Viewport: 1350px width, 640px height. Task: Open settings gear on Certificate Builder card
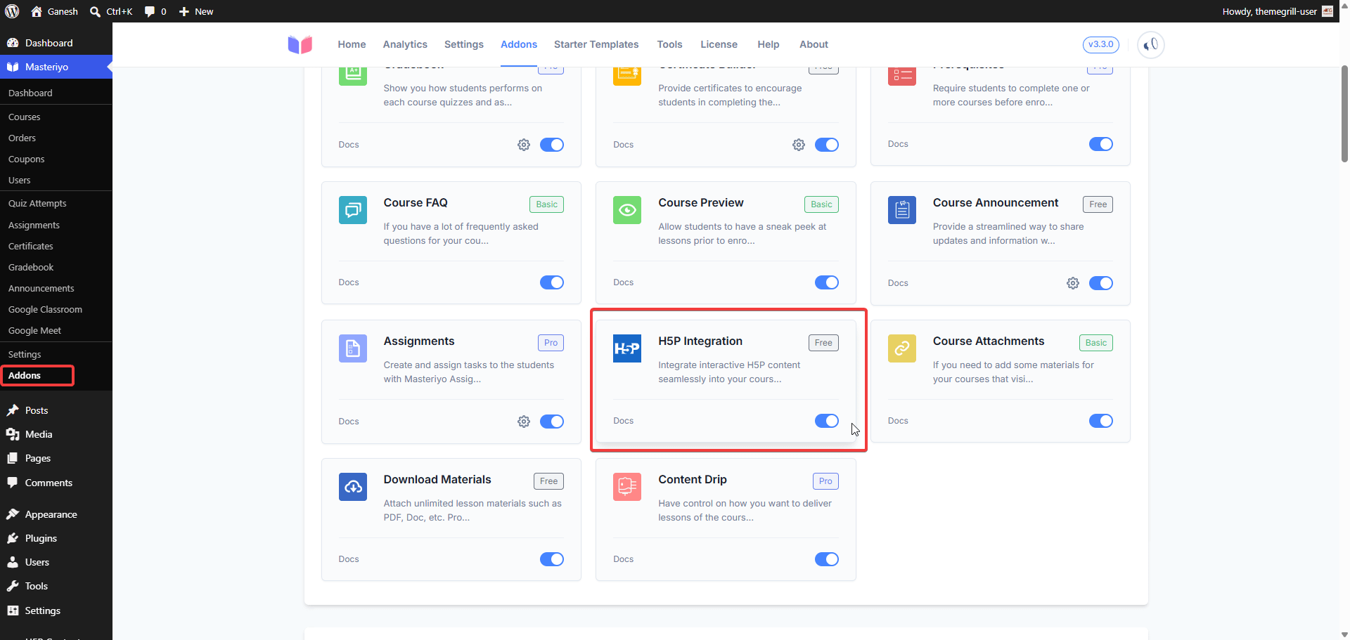(x=799, y=145)
